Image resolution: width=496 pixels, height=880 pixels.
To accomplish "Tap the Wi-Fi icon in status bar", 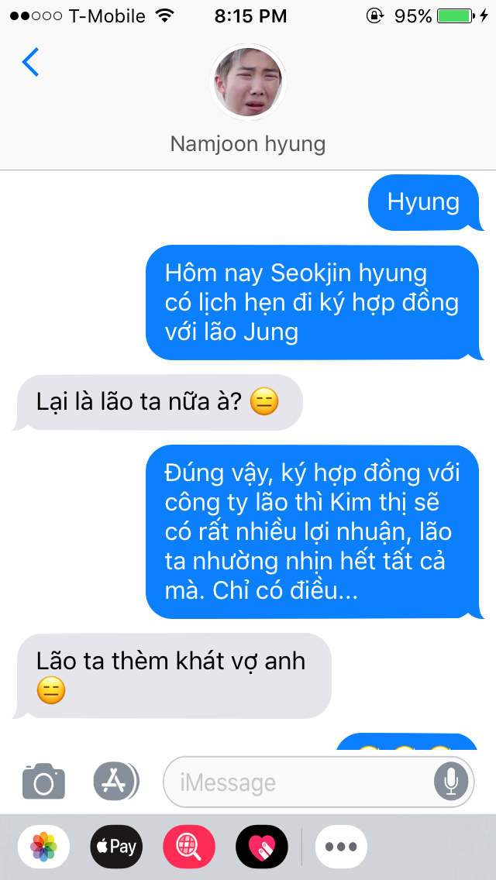I will [x=164, y=15].
